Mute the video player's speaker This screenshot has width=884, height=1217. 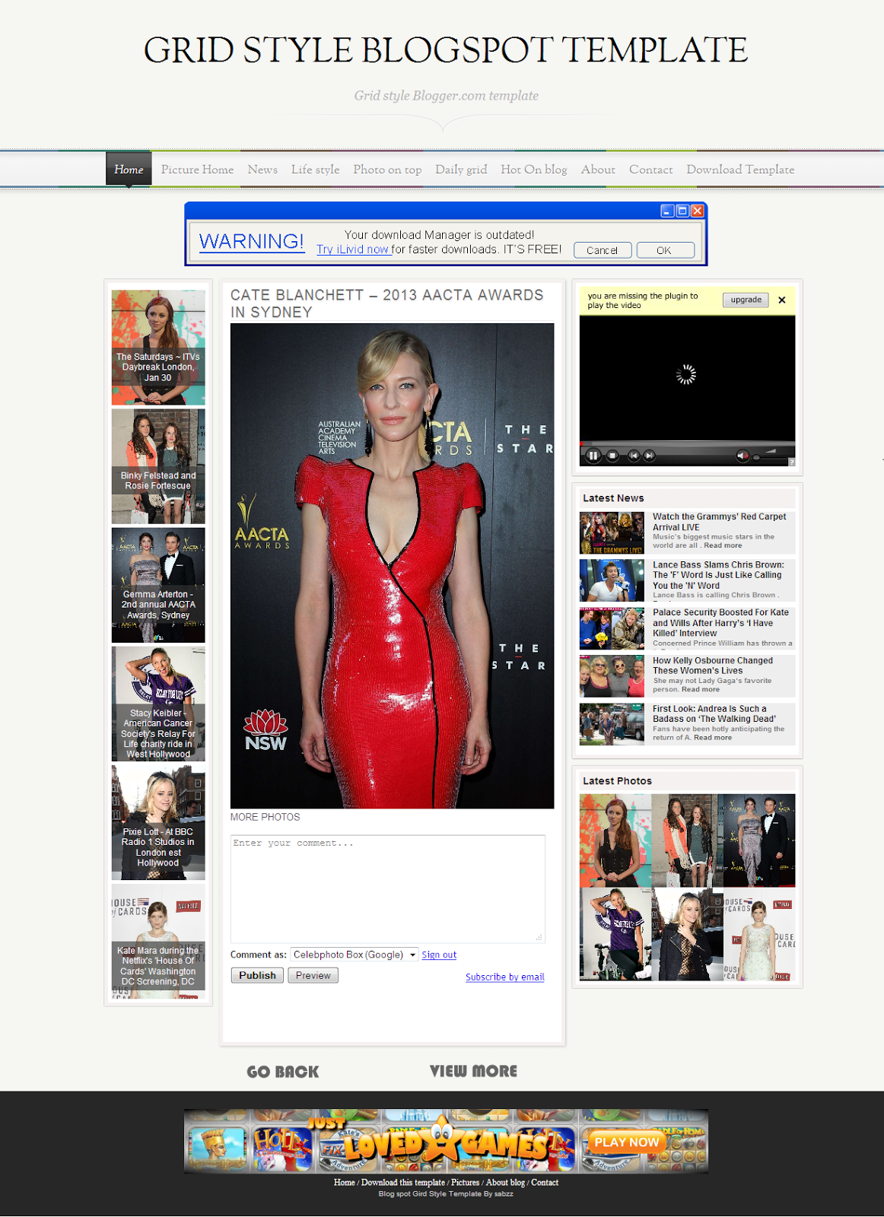click(742, 456)
